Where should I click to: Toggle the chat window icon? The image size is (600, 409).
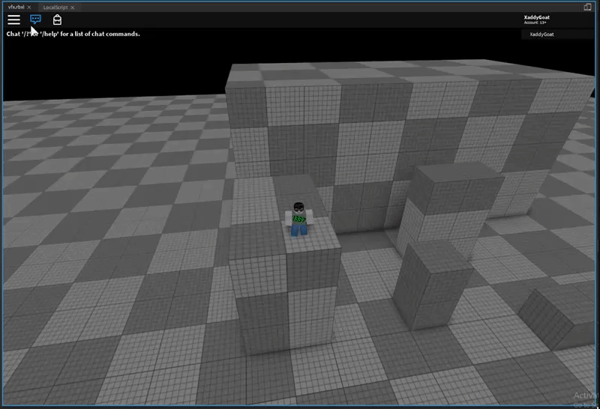pyautogui.click(x=35, y=19)
